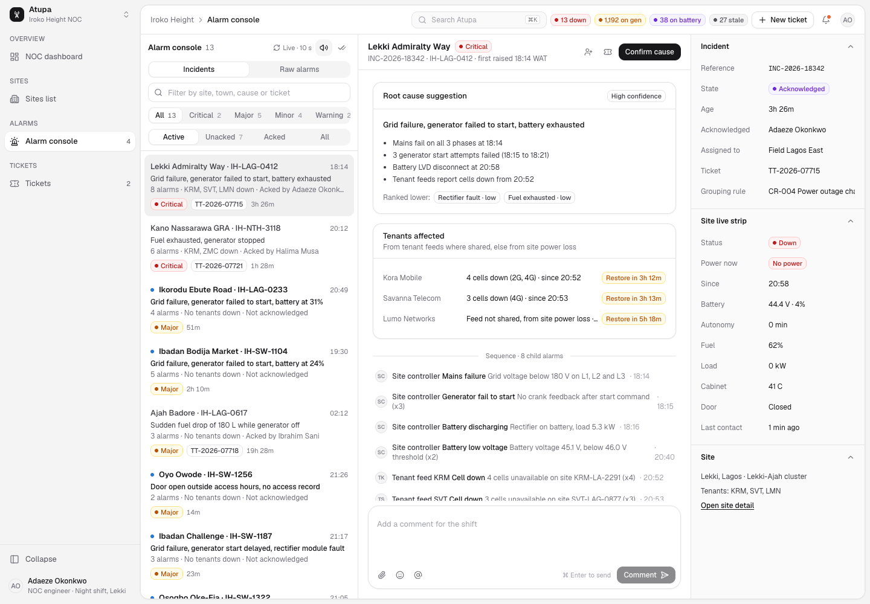Mute alarm sound via speaker icon
The height and width of the screenshot is (604, 870).
pyautogui.click(x=324, y=48)
